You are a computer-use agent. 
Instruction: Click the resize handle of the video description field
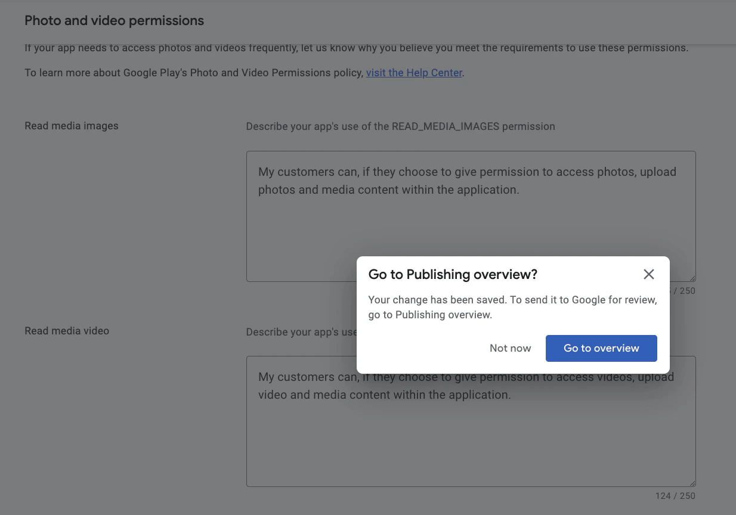point(692,483)
